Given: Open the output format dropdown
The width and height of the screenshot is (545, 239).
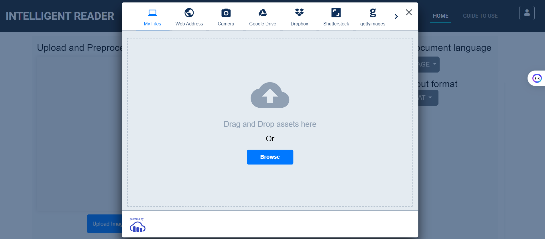Looking at the screenshot, I should 428,98.
